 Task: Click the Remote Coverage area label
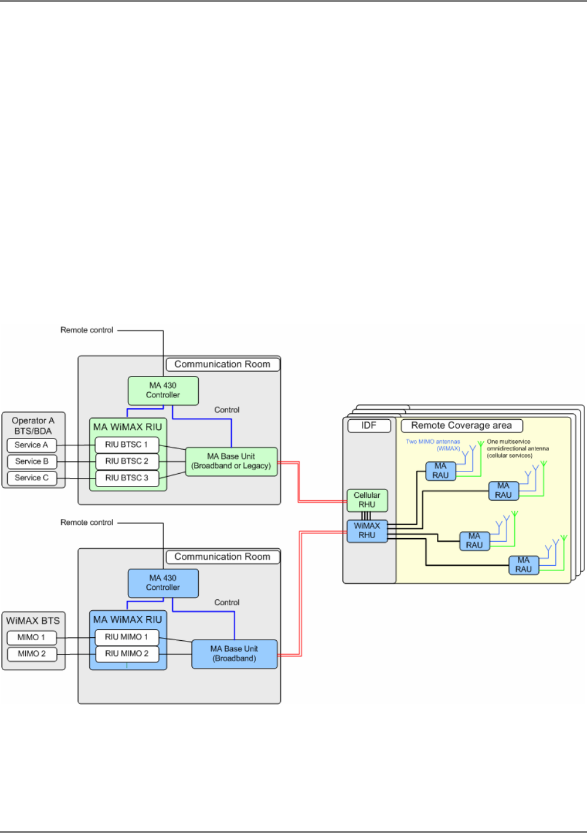[462, 426]
